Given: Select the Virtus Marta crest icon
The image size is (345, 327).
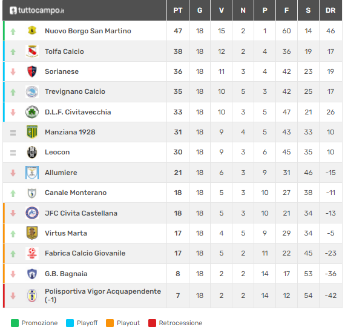Looking at the screenshot, I should click(32, 233).
